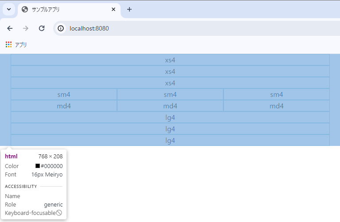Click the last lg4 grid row
340x222 pixels.
pos(170,141)
